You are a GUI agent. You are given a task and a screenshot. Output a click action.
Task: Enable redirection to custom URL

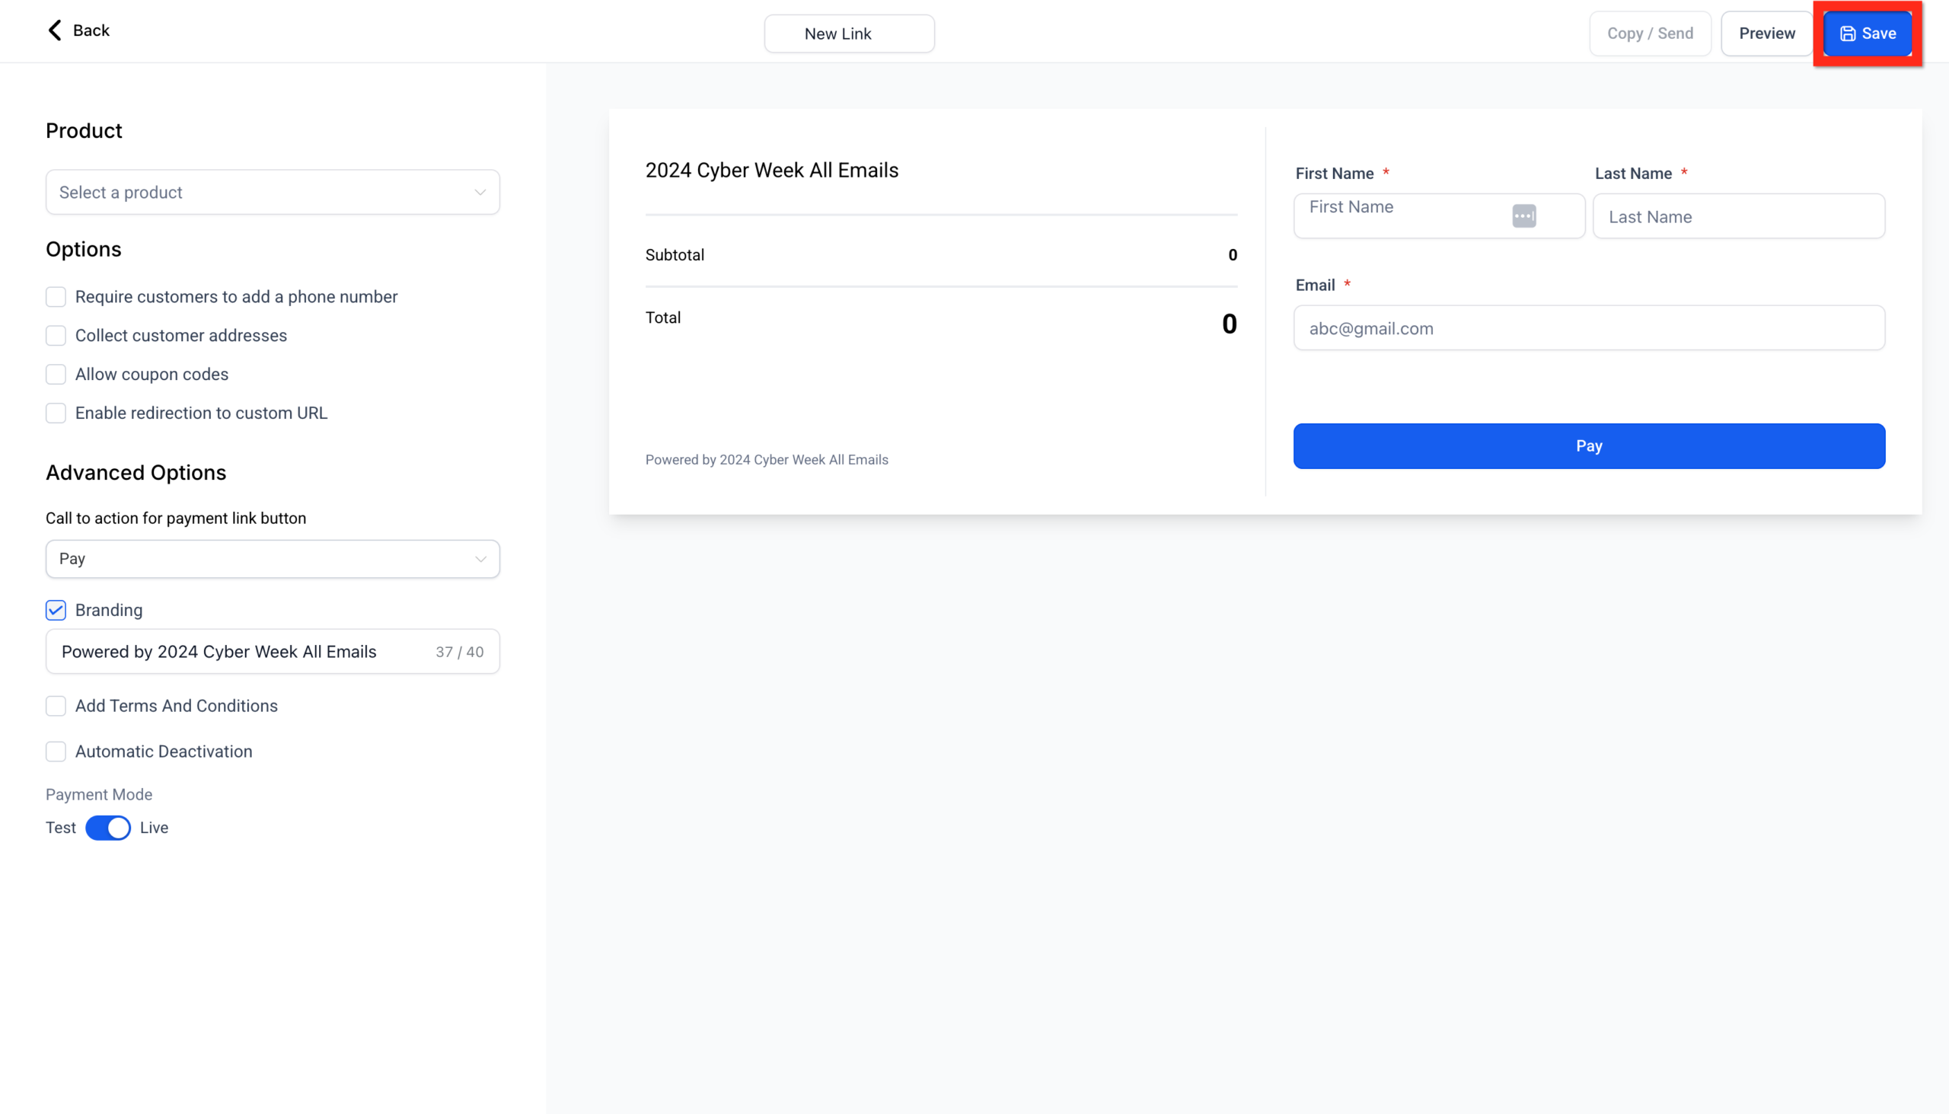[x=55, y=413]
